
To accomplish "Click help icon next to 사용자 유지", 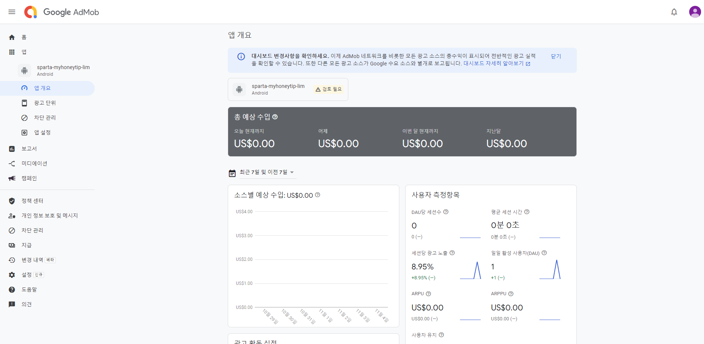I will (441, 335).
